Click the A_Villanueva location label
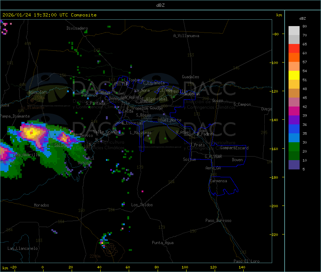This screenshot has height=272, width=321. (186, 36)
